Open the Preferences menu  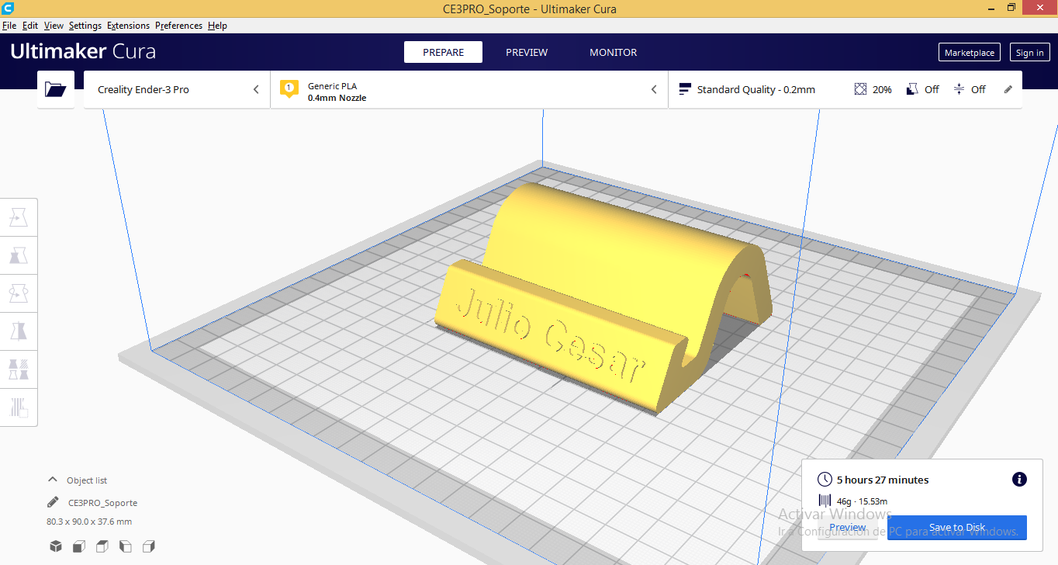[x=178, y=26]
